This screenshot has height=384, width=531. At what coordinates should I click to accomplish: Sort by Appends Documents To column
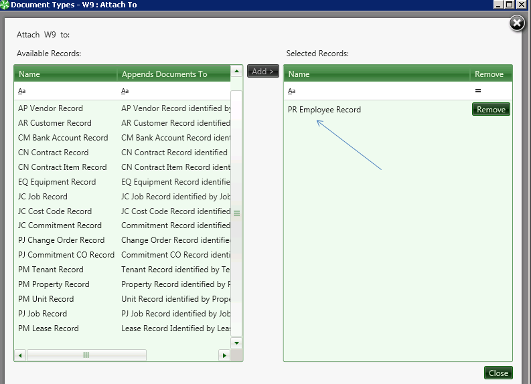point(173,74)
